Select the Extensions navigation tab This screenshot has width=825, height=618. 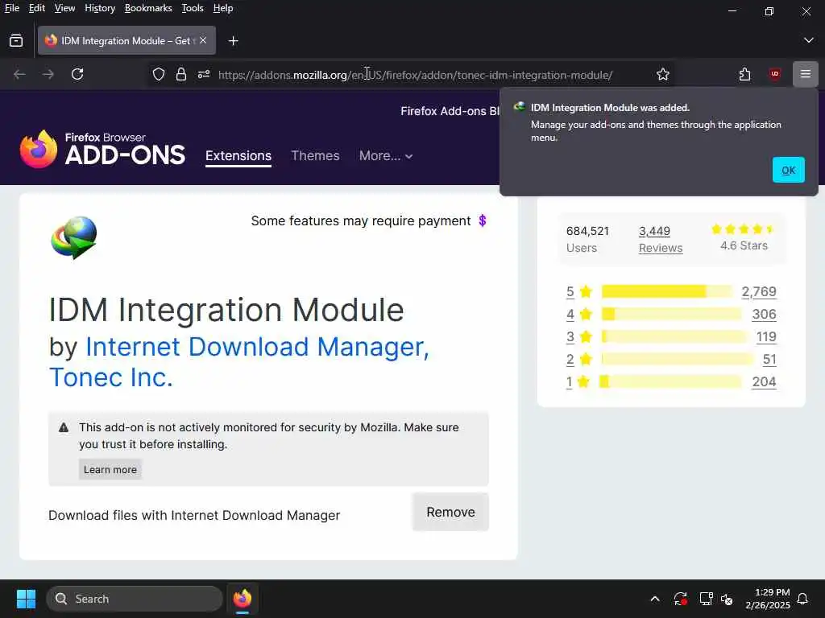tap(238, 156)
